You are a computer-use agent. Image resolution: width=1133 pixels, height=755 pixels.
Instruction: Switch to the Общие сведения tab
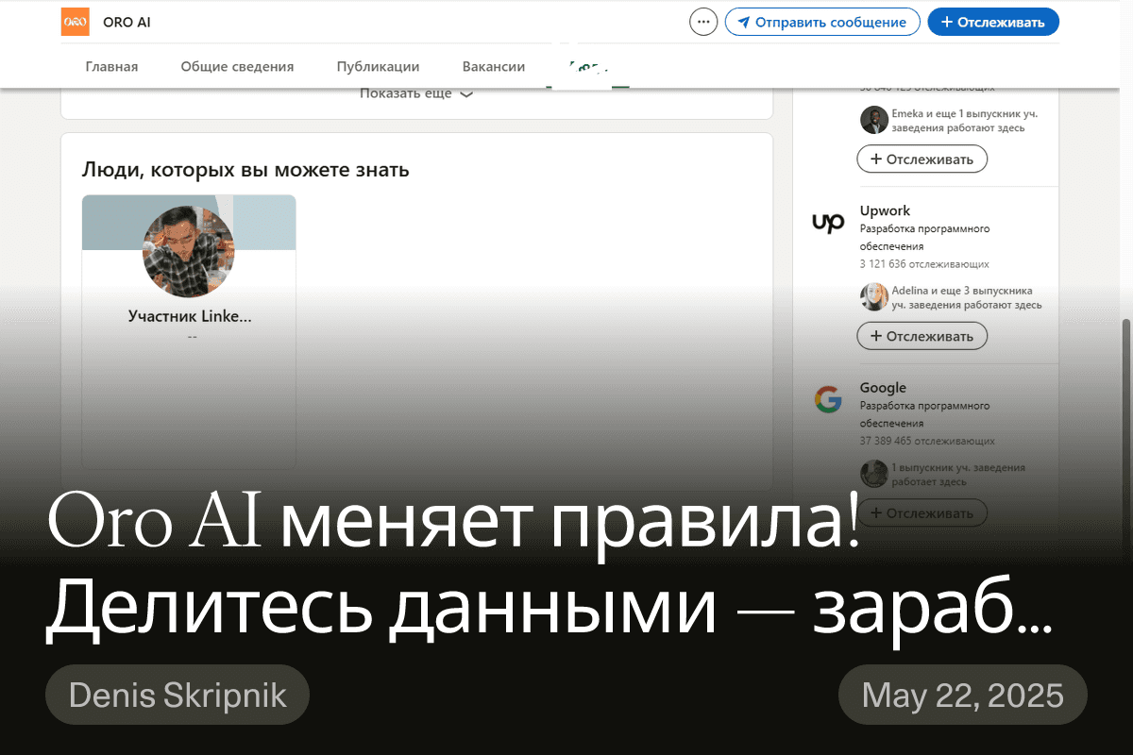click(x=237, y=66)
